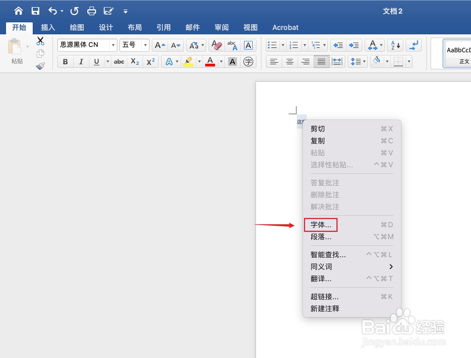Switch to the 设计 tab

pos(106,28)
